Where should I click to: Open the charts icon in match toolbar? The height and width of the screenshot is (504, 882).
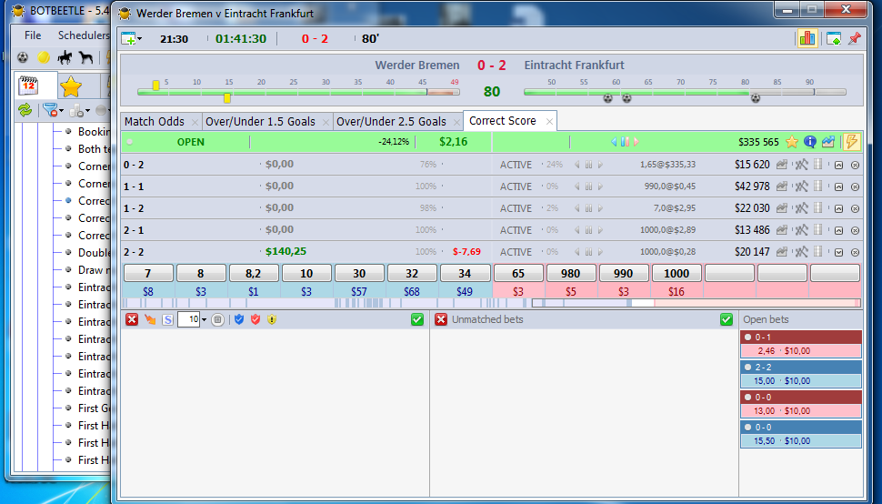807,38
